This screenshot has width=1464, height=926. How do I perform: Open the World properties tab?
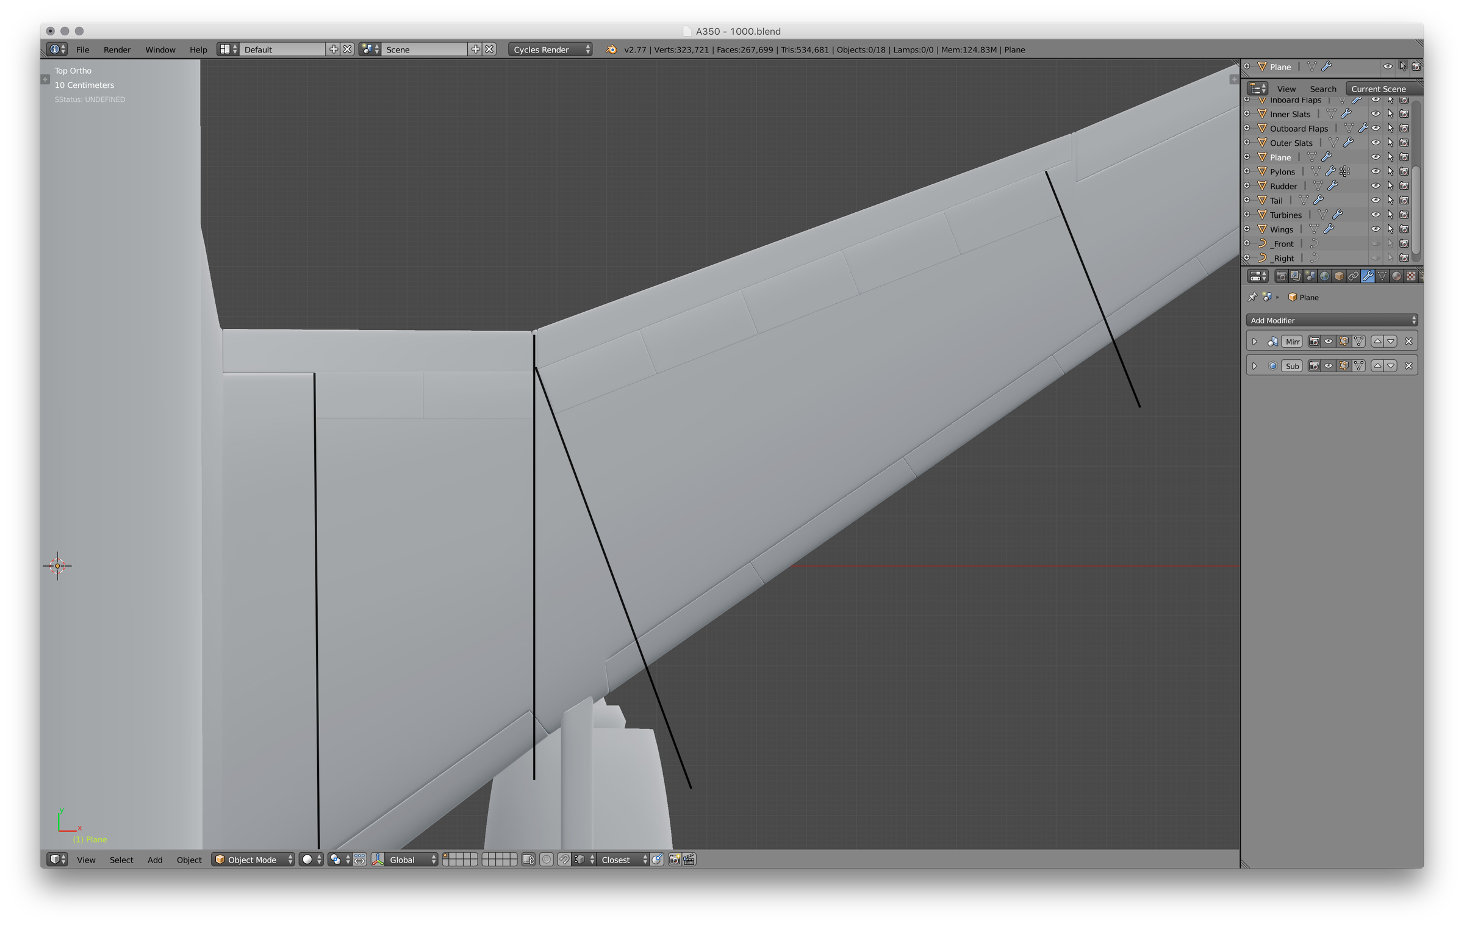(1324, 276)
